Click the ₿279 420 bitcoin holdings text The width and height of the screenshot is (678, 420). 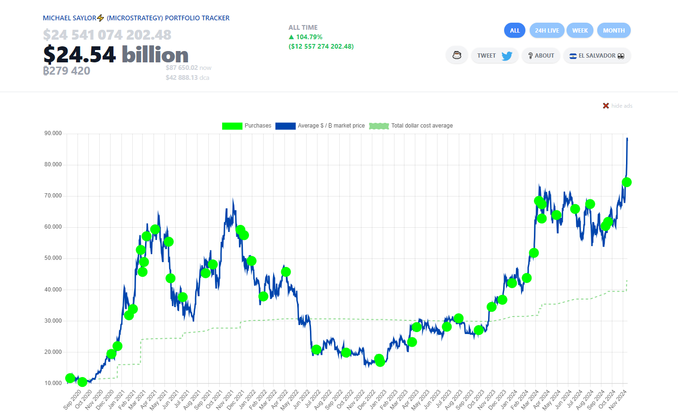[x=67, y=71]
